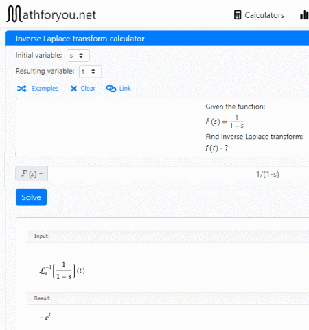Click the F(s) = 1/(1−s) preview formula
The image size is (309, 330).
[225, 122]
